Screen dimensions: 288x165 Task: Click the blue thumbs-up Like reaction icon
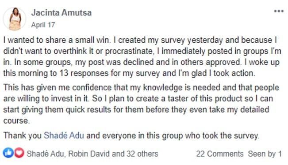[8, 153]
